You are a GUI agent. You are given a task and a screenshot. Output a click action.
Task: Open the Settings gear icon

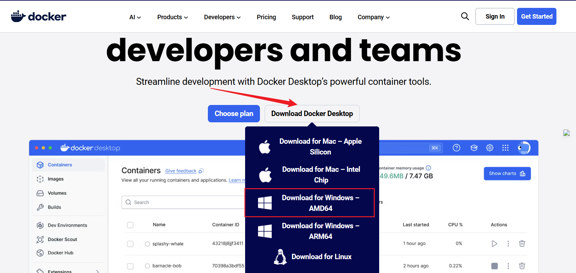click(x=490, y=148)
